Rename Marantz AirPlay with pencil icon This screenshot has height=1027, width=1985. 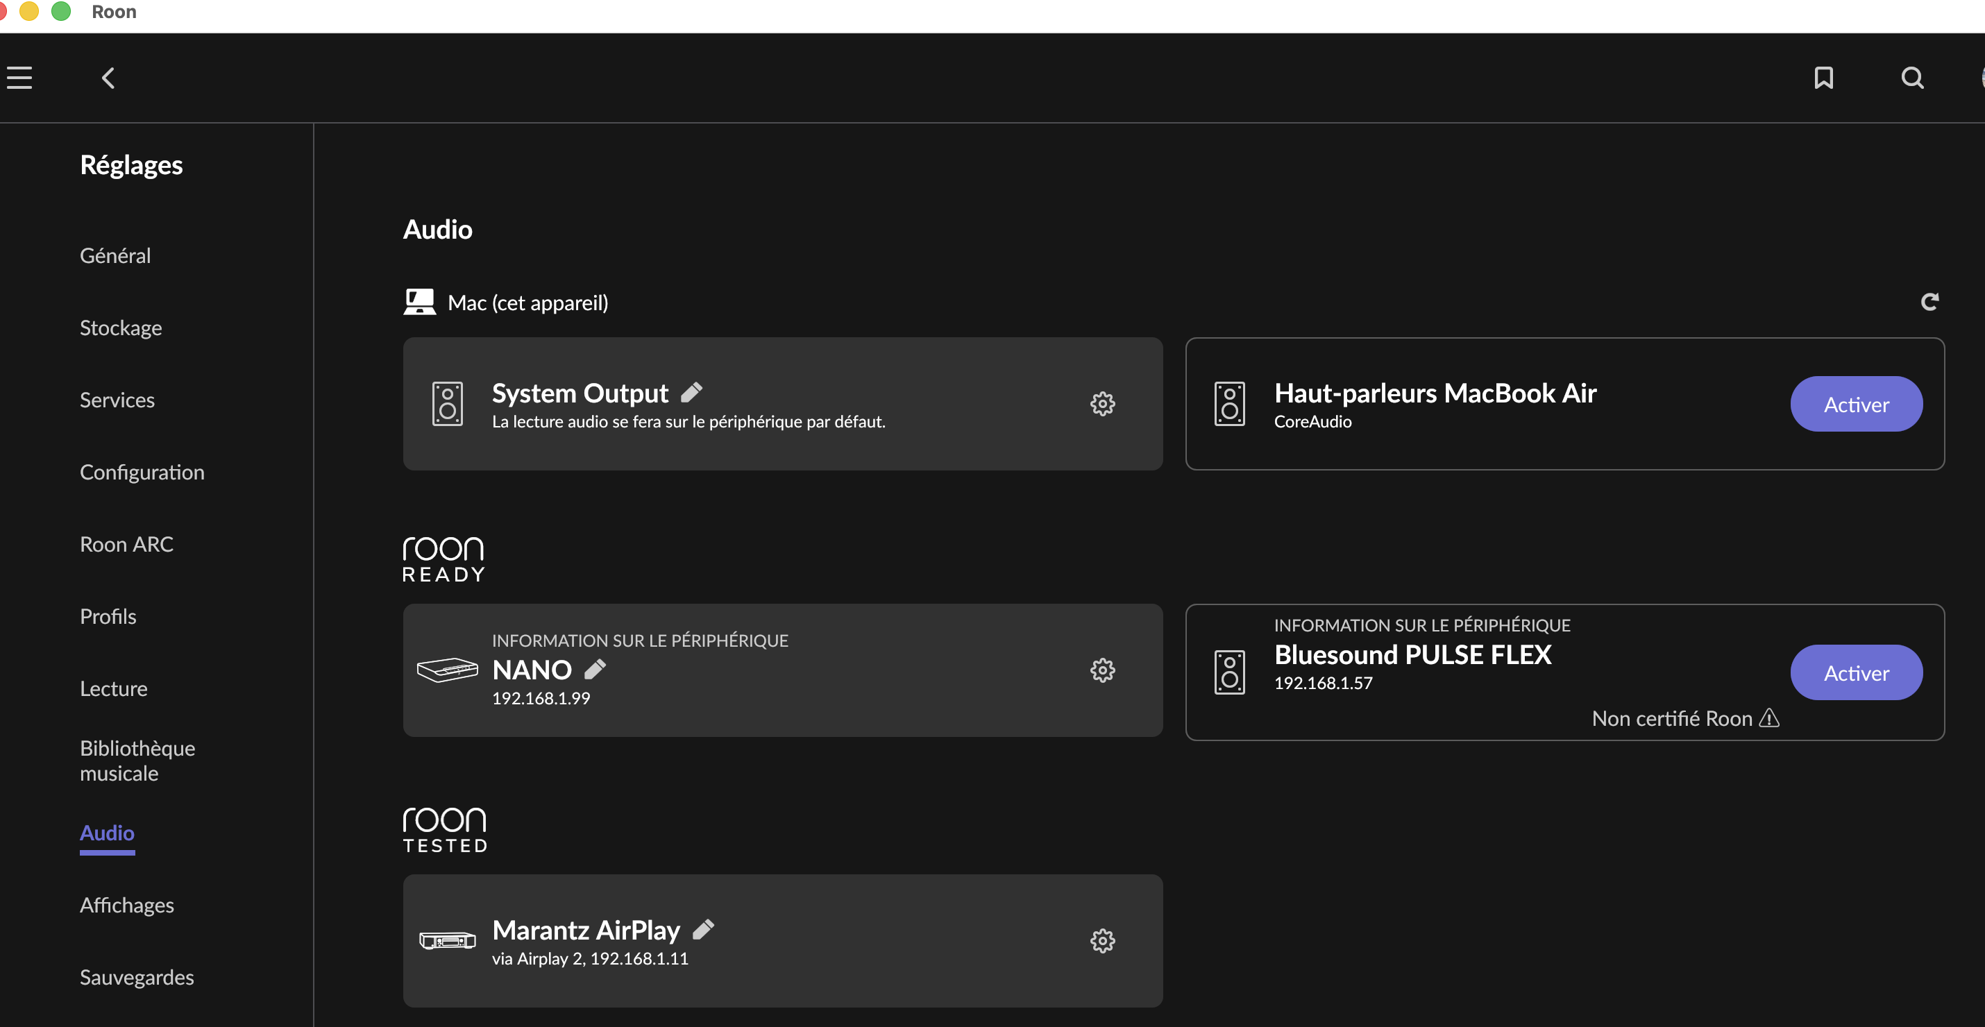(703, 930)
